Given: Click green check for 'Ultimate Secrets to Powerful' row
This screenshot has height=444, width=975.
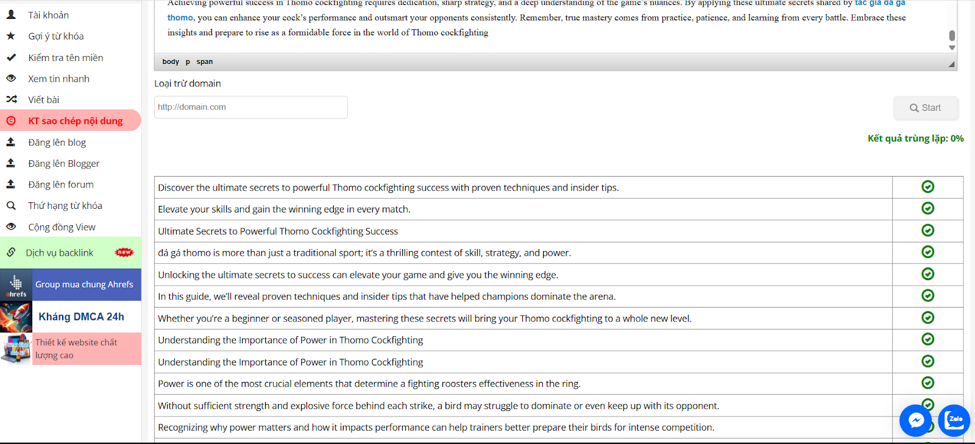Looking at the screenshot, I should [x=928, y=230].
